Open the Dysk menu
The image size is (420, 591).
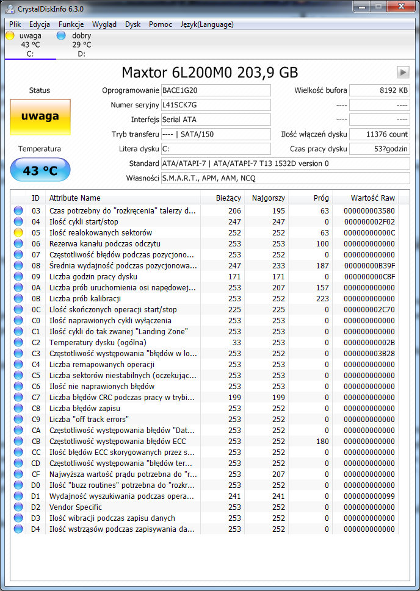tap(133, 24)
